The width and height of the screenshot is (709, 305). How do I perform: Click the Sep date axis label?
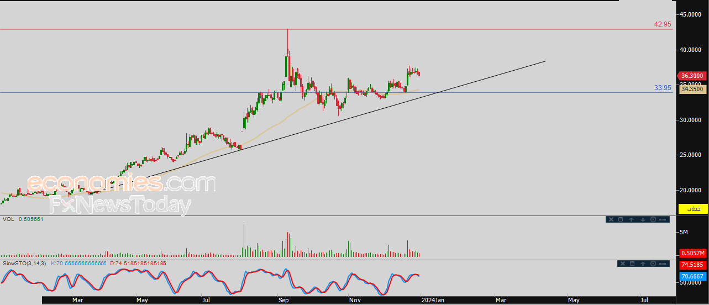(x=283, y=300)
